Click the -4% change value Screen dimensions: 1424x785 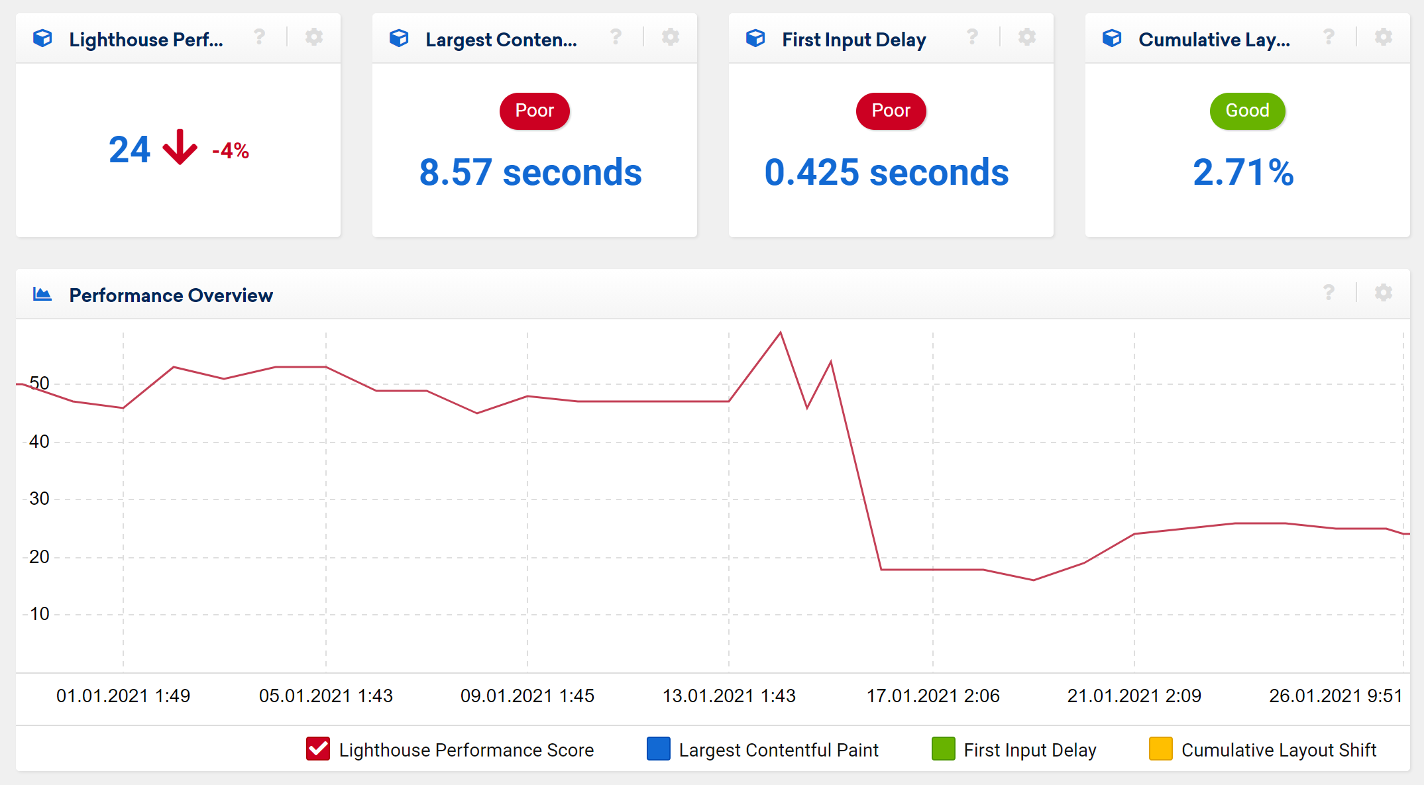231,151
